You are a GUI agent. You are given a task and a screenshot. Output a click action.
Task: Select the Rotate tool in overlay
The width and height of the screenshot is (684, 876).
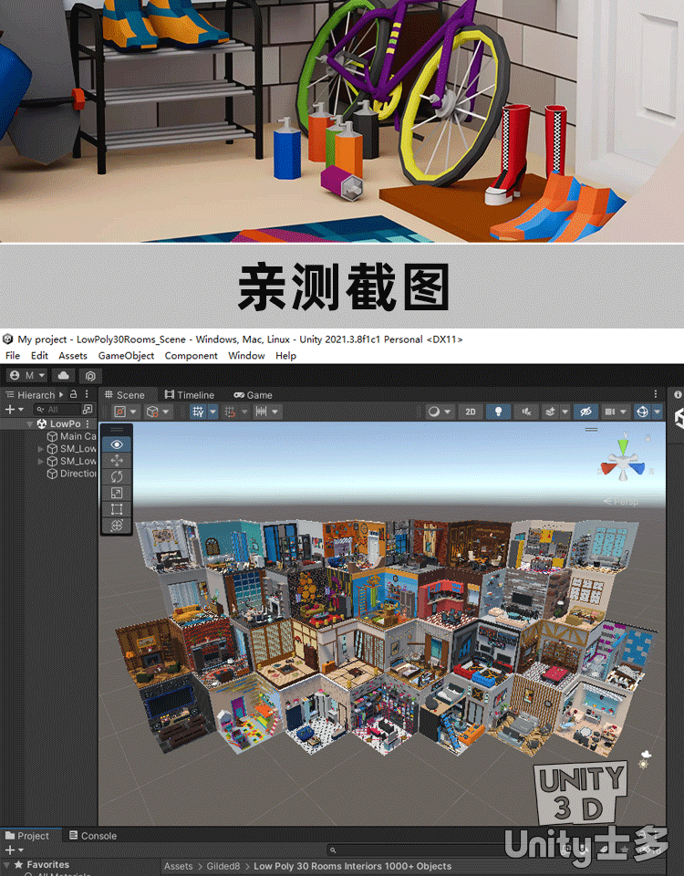pos(117,476)
